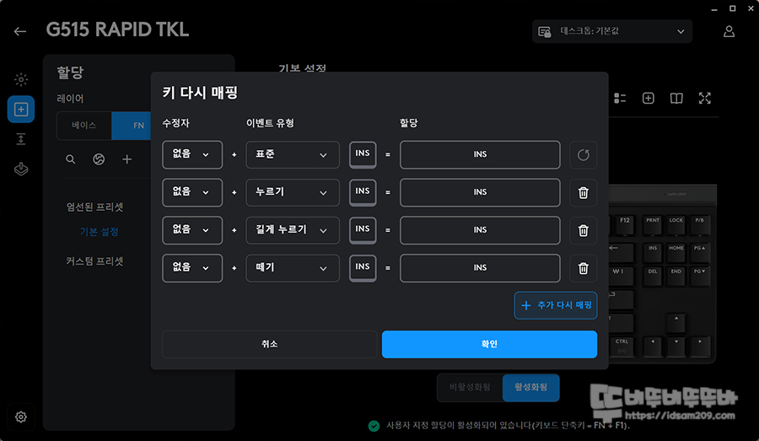759x441 pixels.
Task: Click the globe/swap icon next to search
Action: click(x=99, y=159)
